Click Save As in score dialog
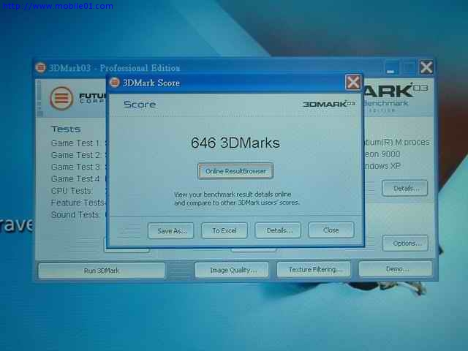The image size is (468, 351). [170, 231]
